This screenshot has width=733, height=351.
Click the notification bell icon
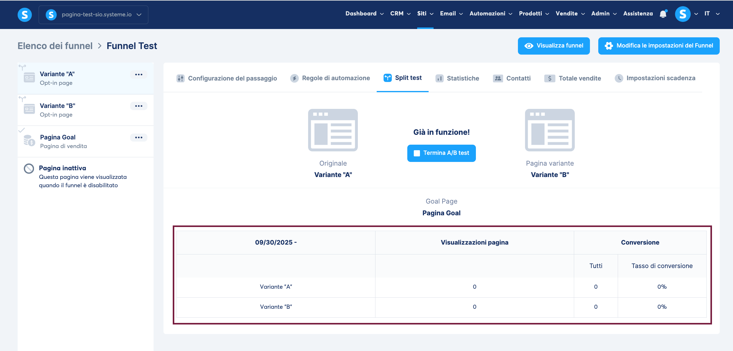pos(663,14)
